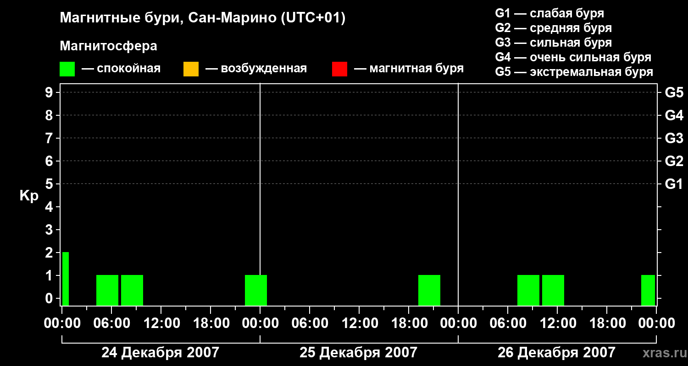688x366 pixels.
Task: Click legend line 'G5 — экстремальная буря'
Action: point(574,72)
